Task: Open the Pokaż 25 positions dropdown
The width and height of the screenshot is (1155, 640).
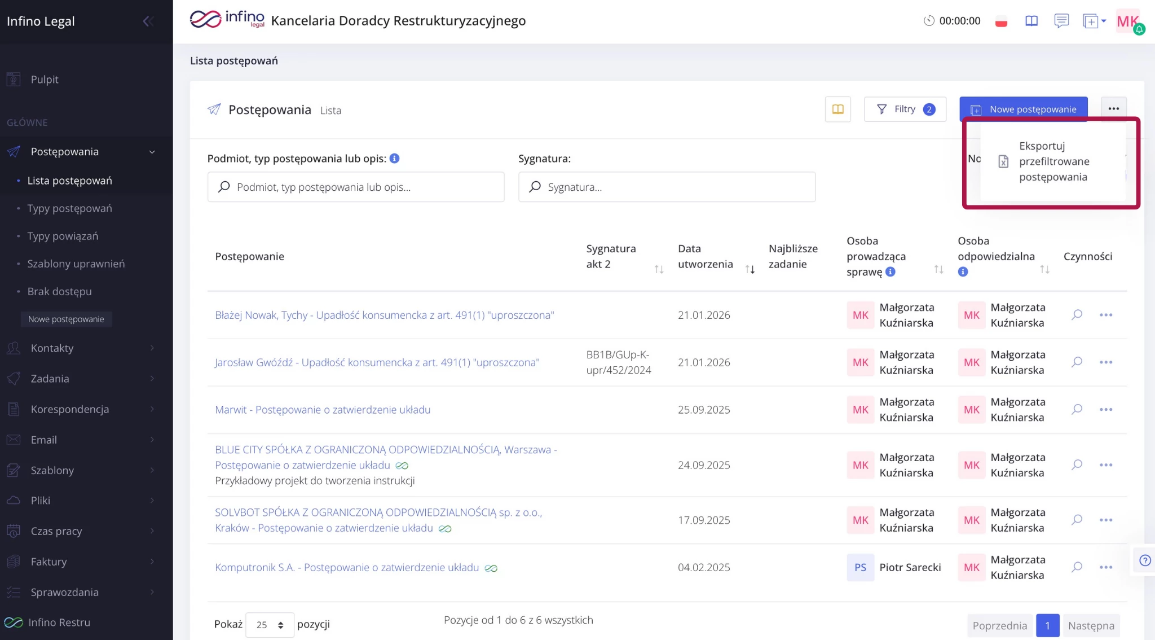Action: tap(270, 625)
